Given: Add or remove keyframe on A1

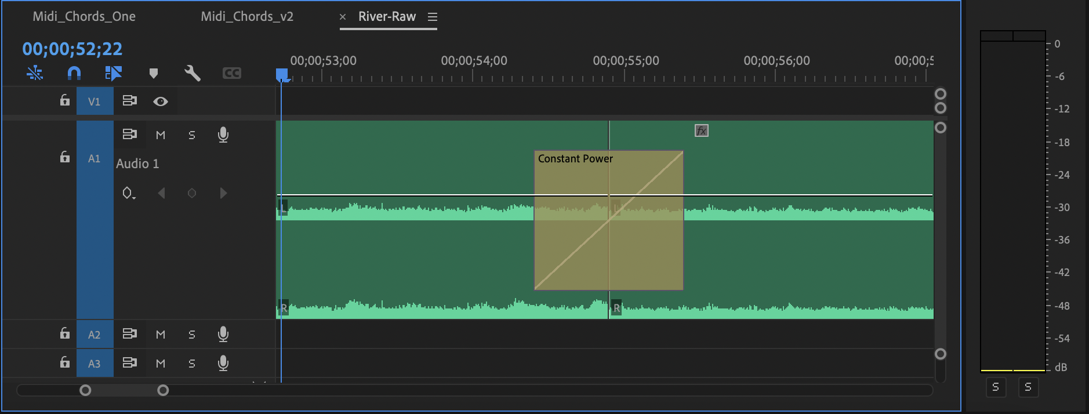Looking at the screenshot, I should click(x=192, y=193).
